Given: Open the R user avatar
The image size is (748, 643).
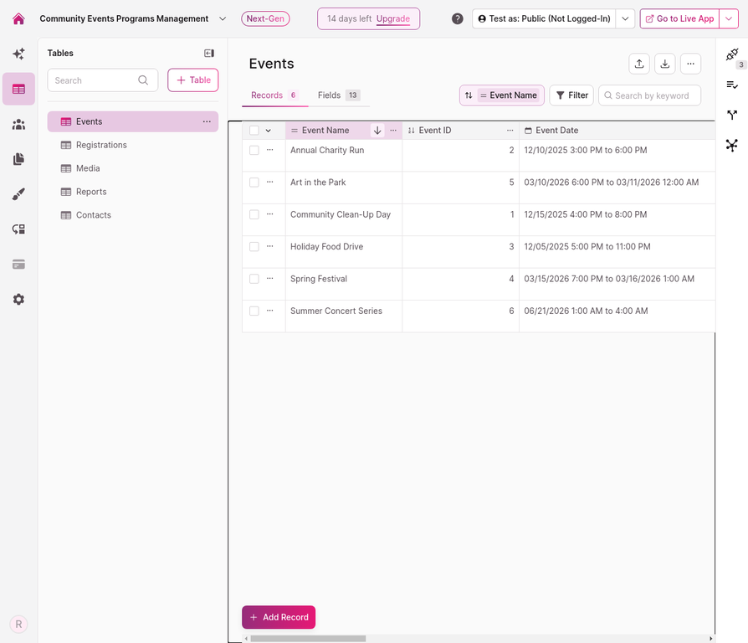Looking at the screenshot, I should pos(18,624).
